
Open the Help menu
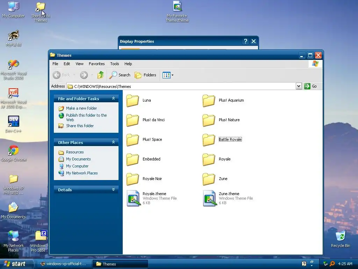(x=128, y=64)
